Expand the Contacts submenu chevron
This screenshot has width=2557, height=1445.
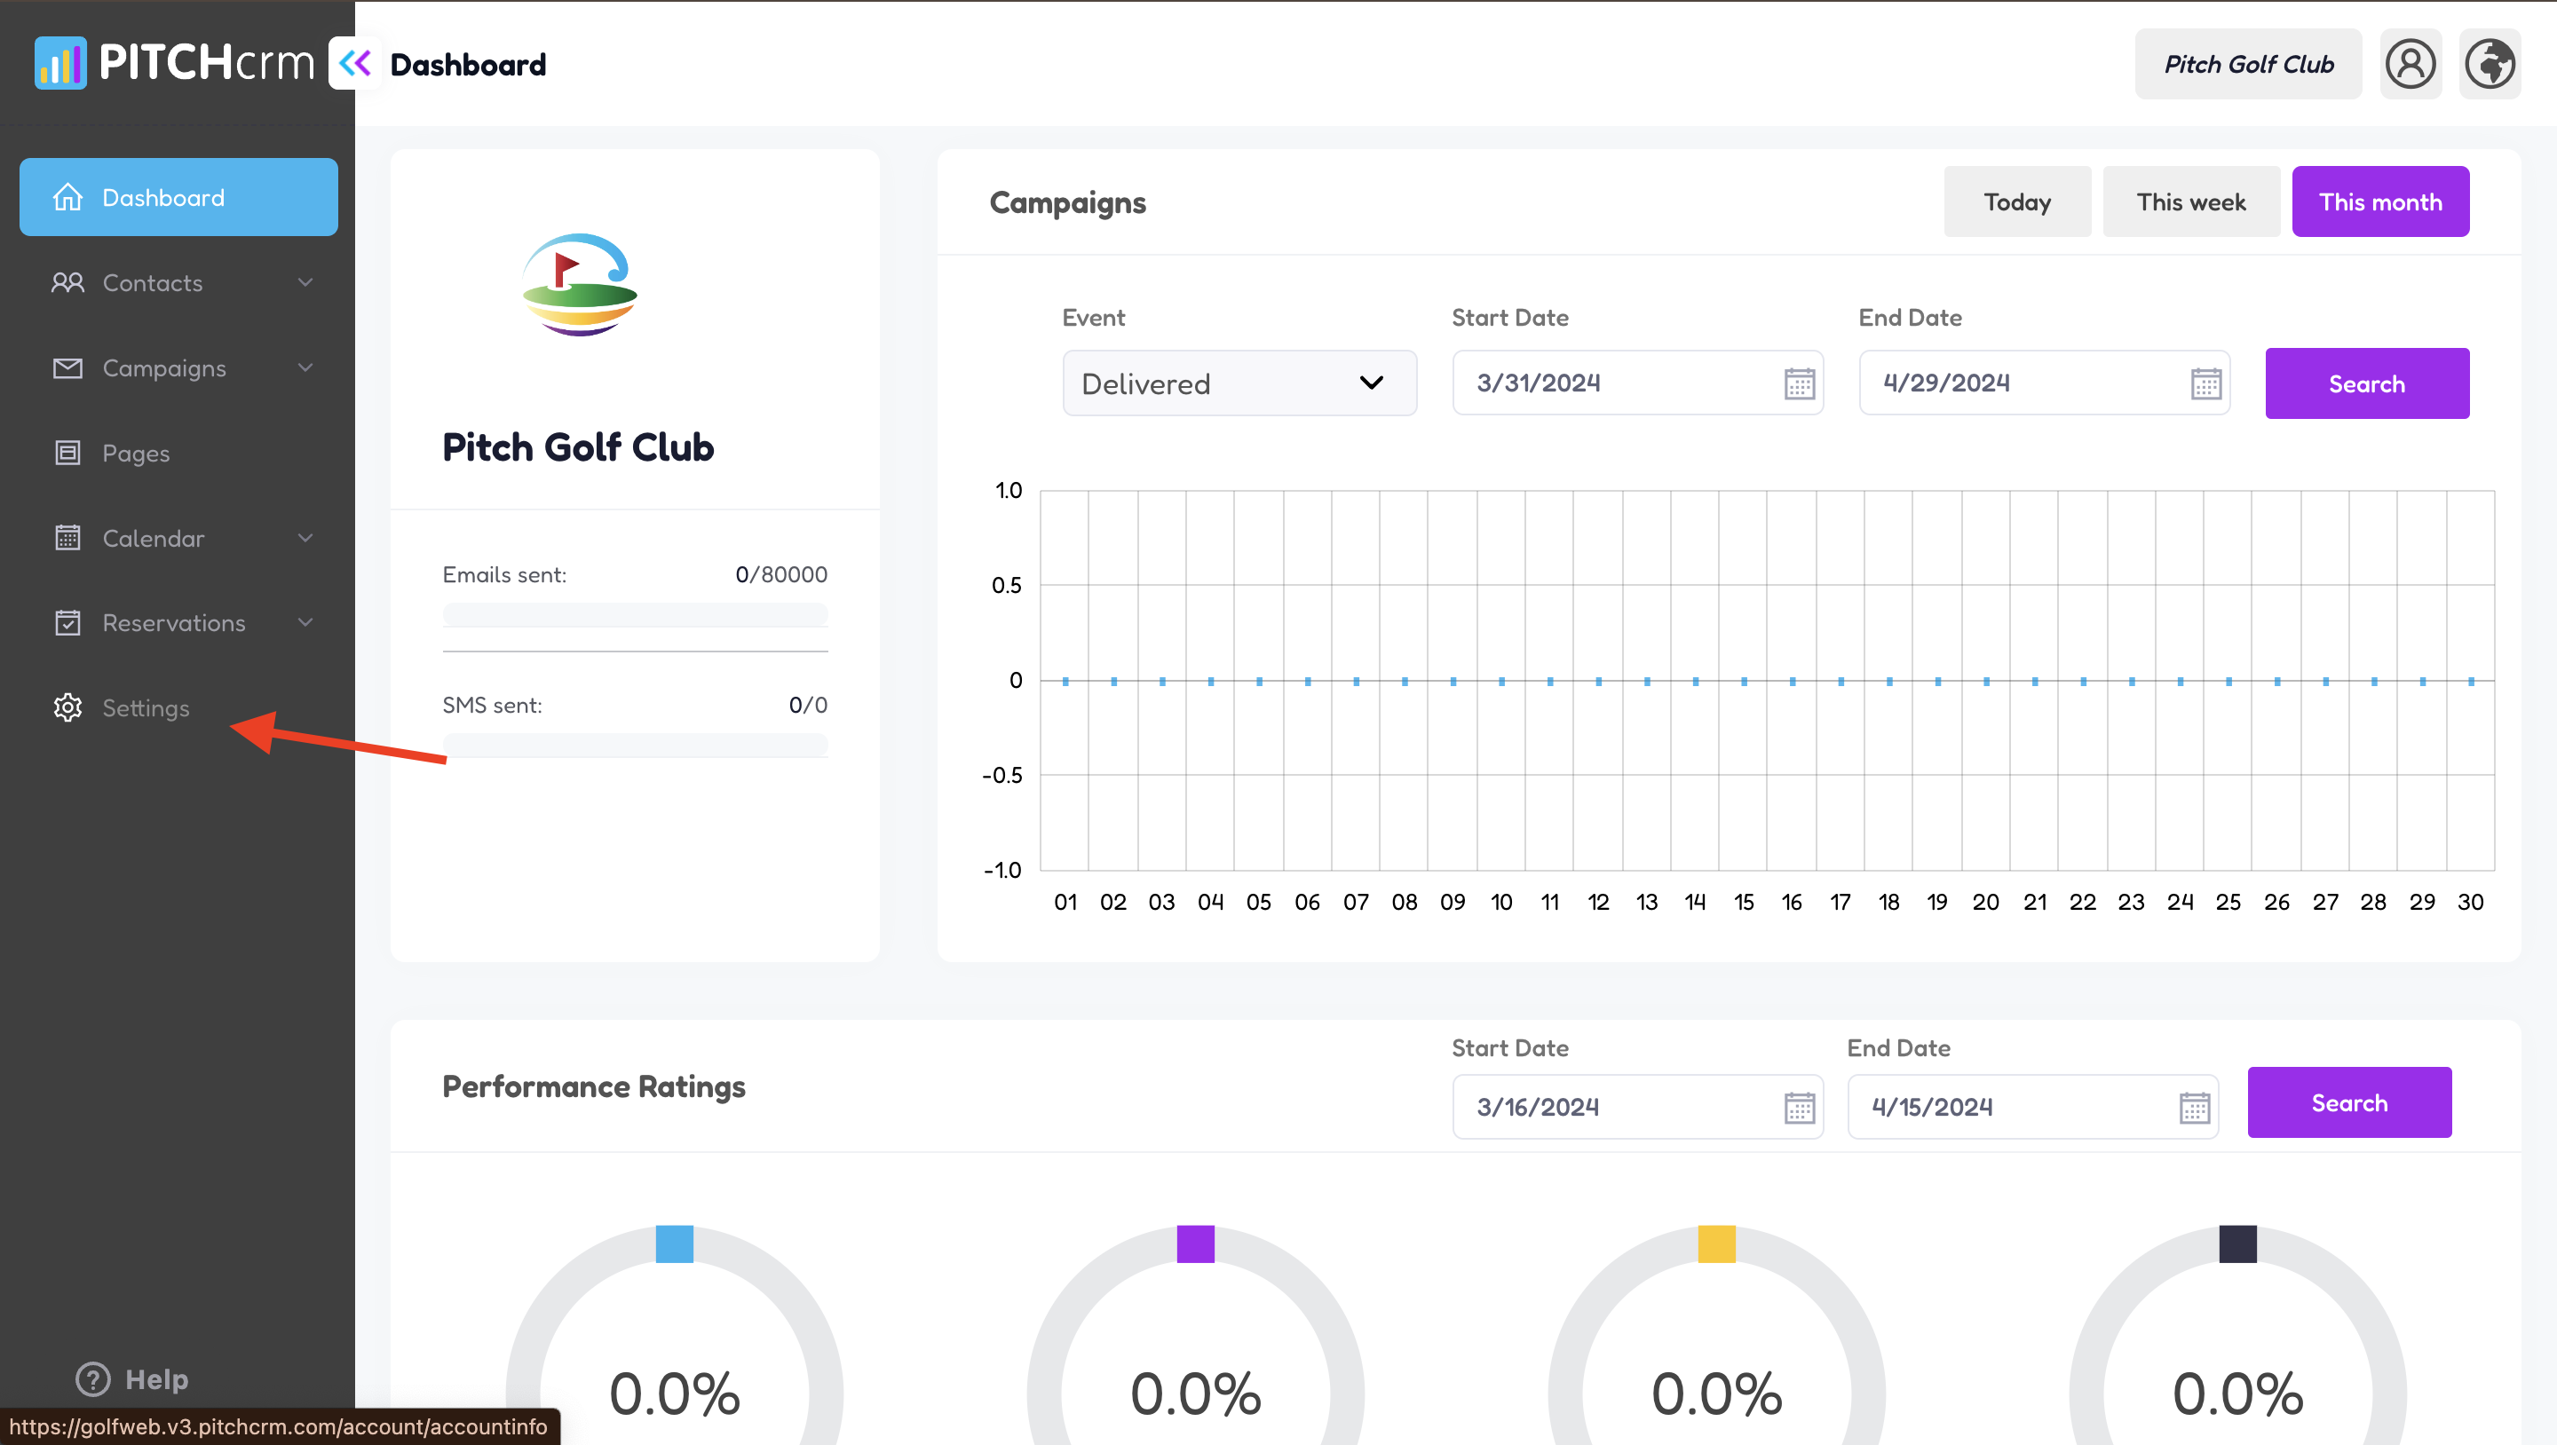click(305, 283)
